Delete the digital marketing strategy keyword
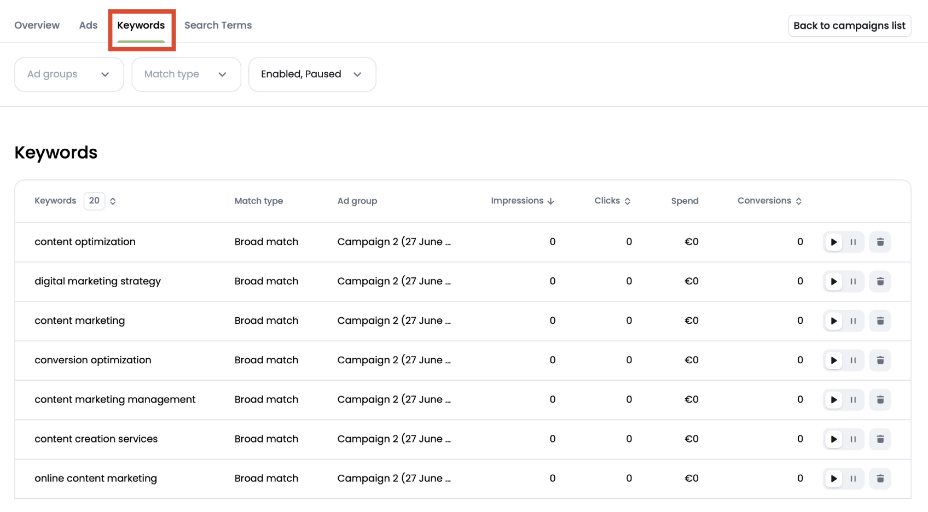Image resolution: width=928 pixels, height=512 pixels. 880,281
